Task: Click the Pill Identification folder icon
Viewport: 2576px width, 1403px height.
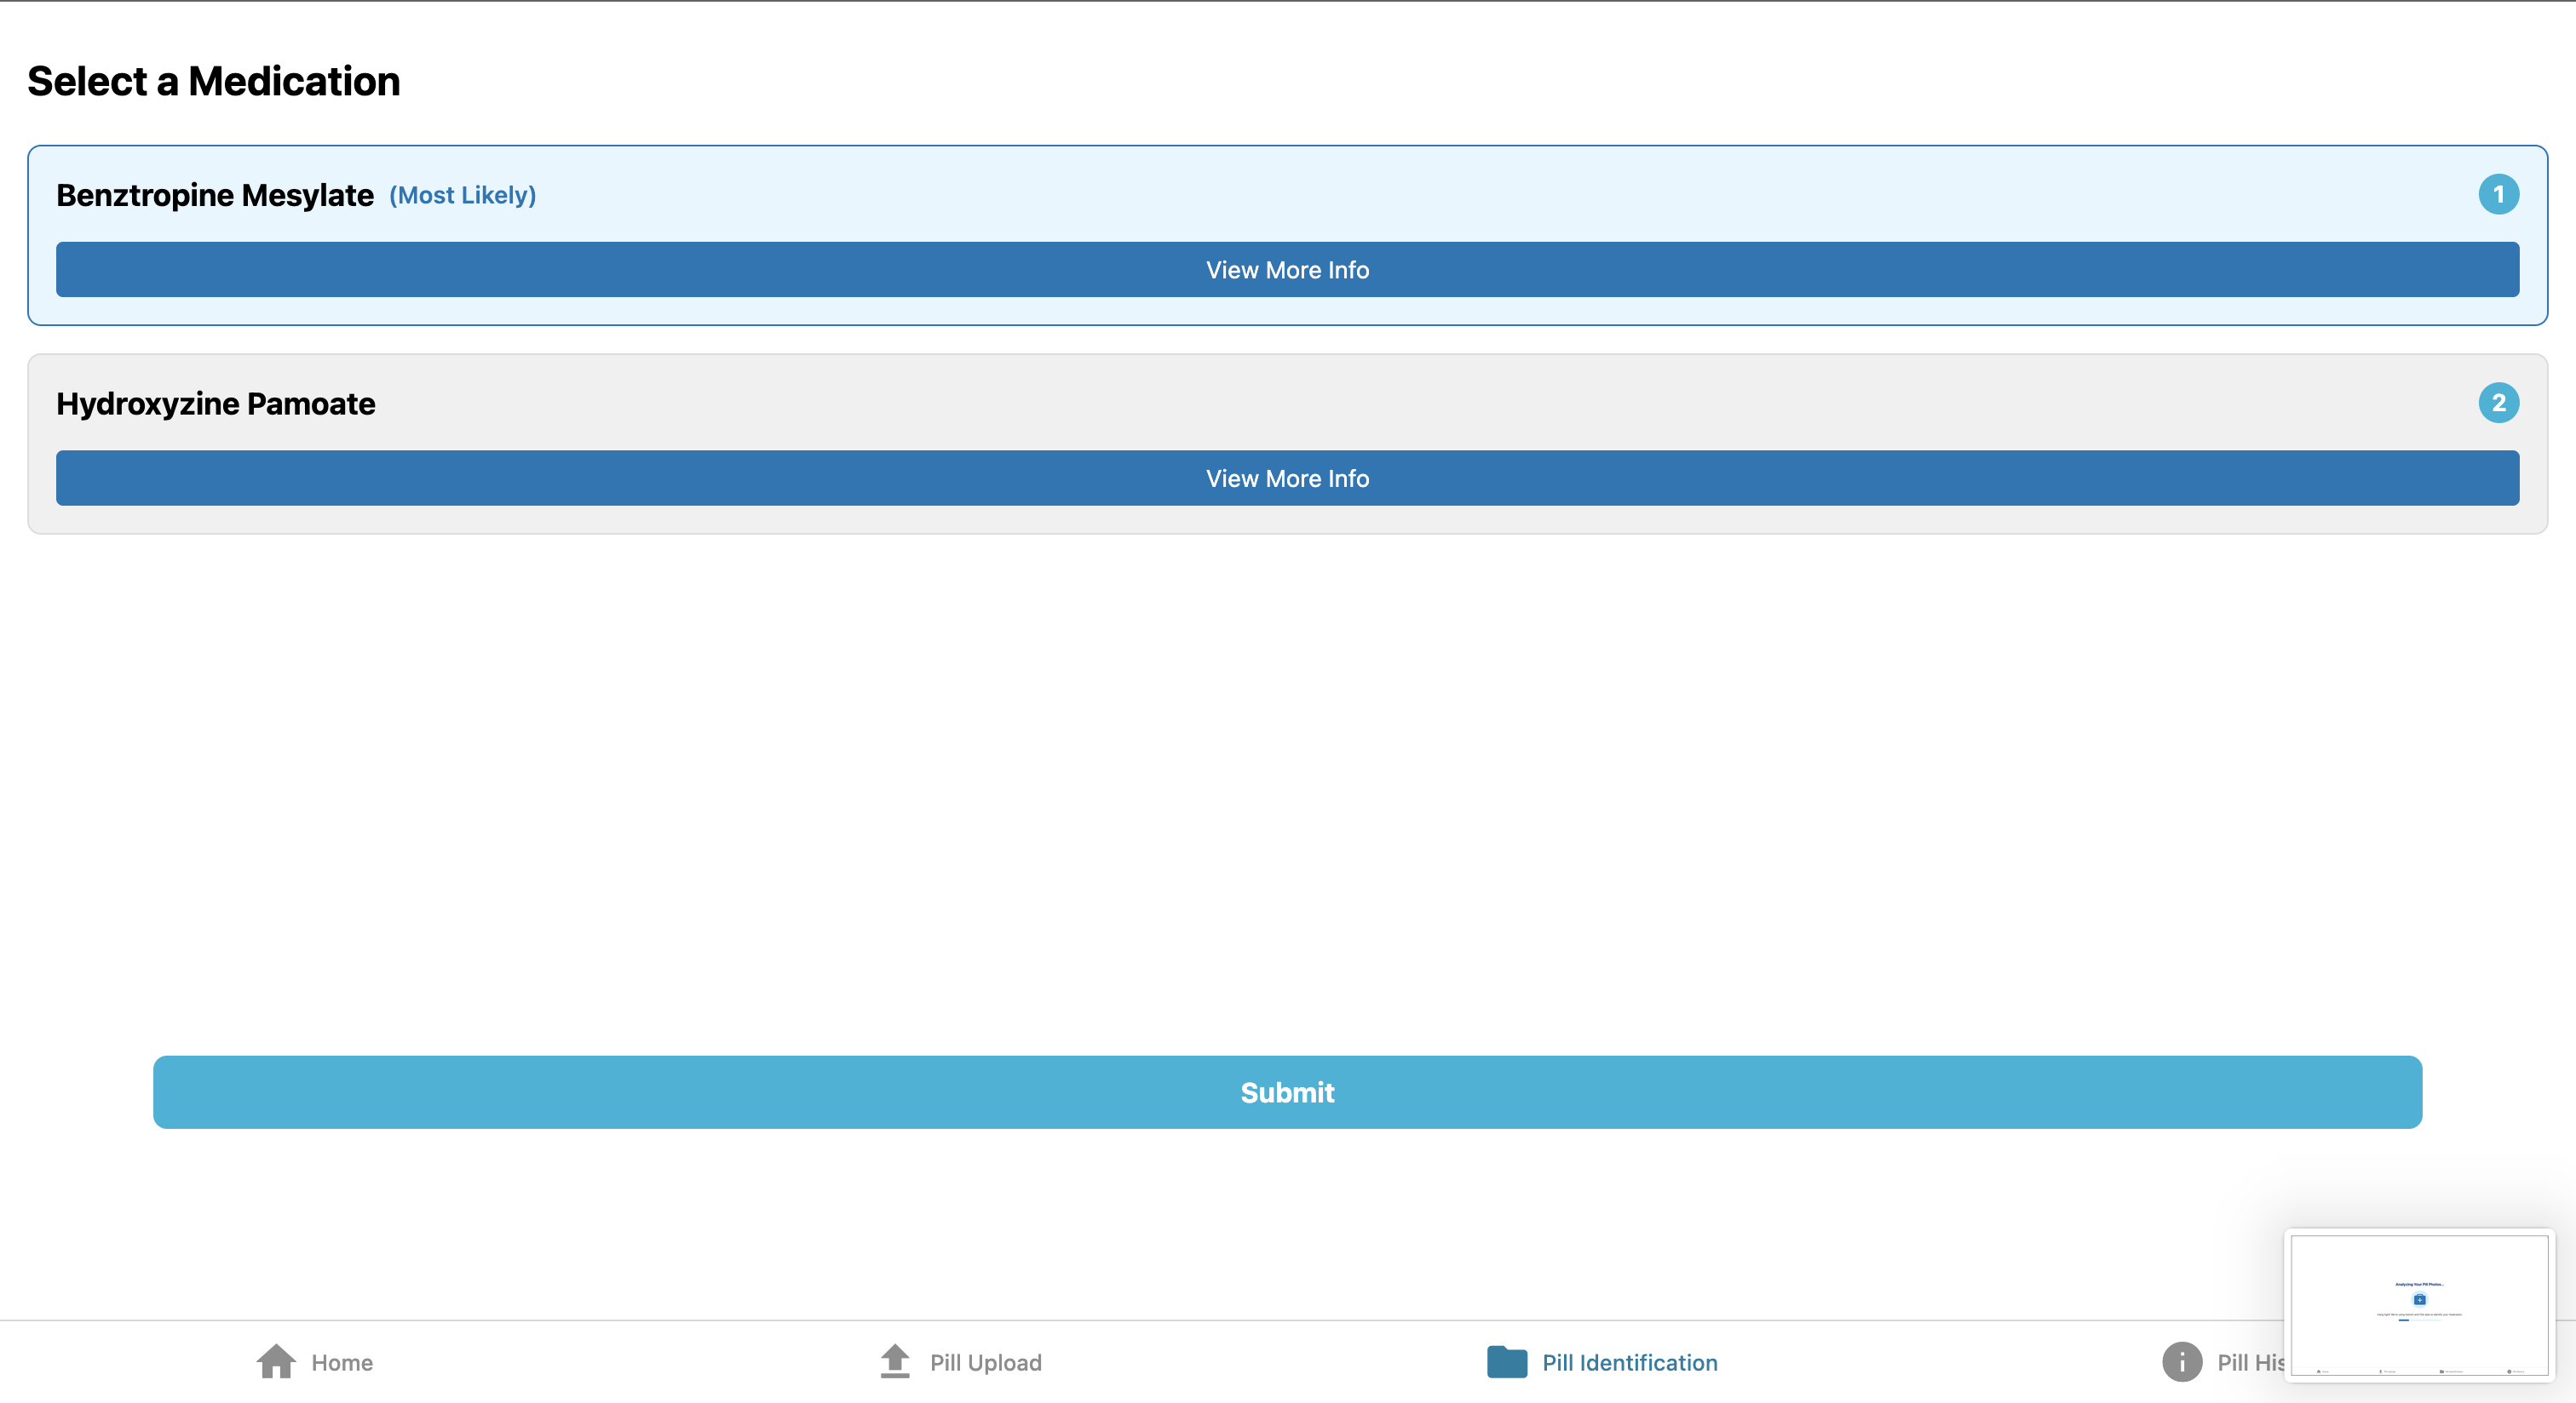Action: click(1506, 1361)
